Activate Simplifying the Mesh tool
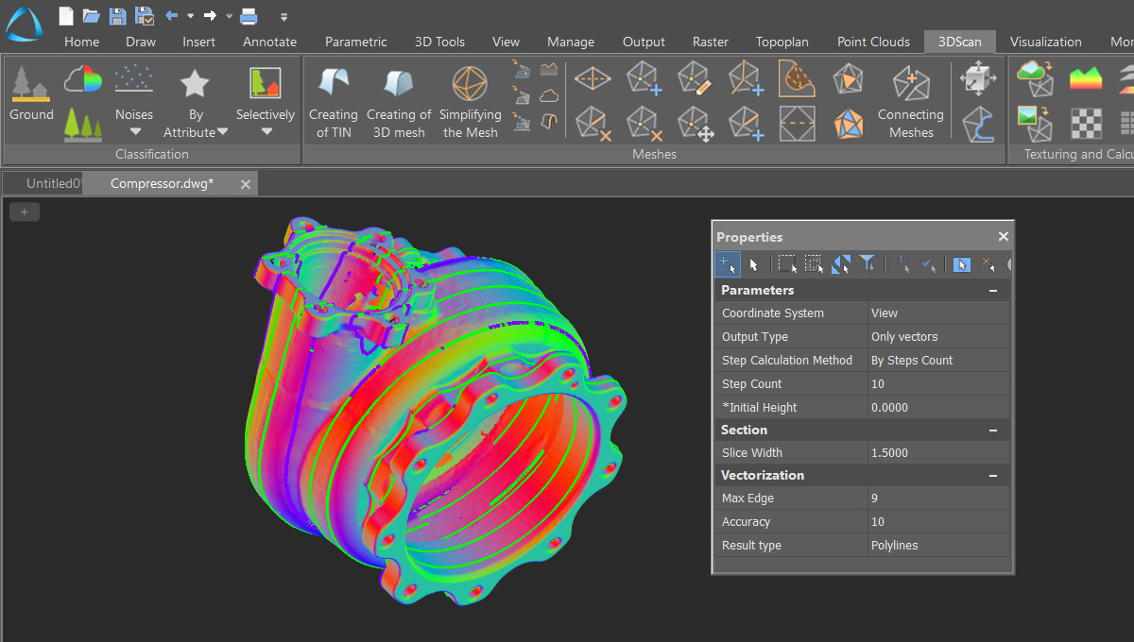This screenshot has height=642, width=1134. 471,99
